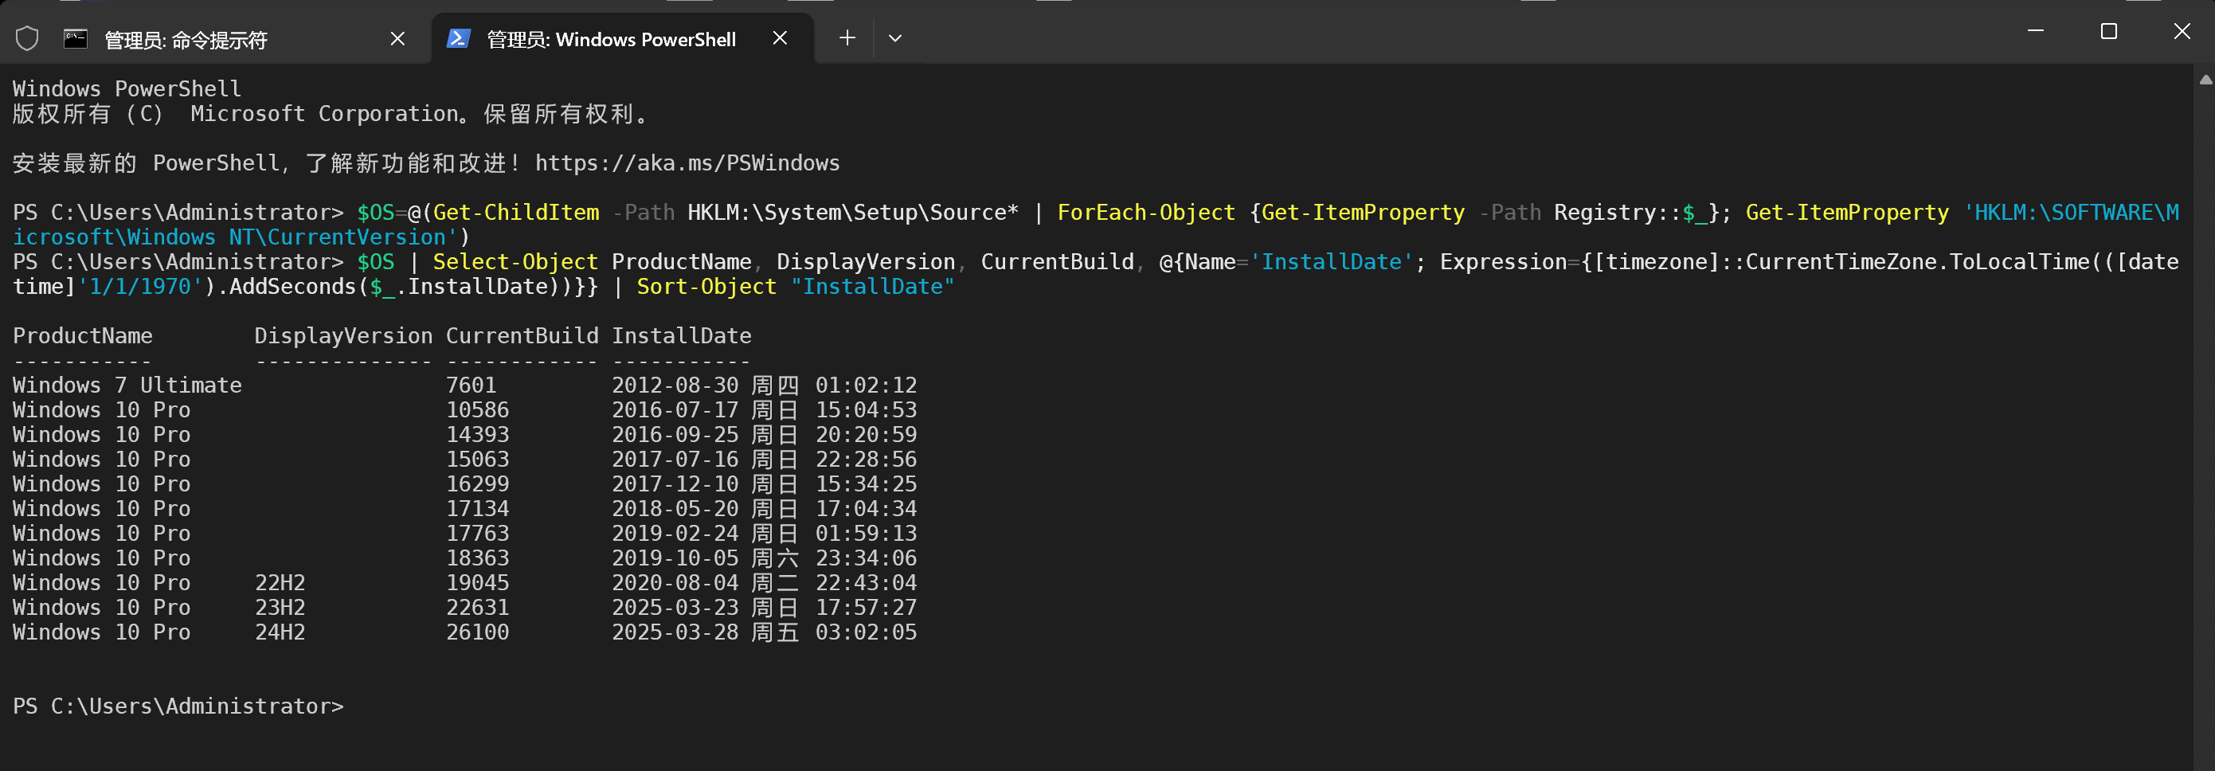This screenshot has width=2215, height=771.
Task: Click build number 14393
Action: (x=477, y=435)
